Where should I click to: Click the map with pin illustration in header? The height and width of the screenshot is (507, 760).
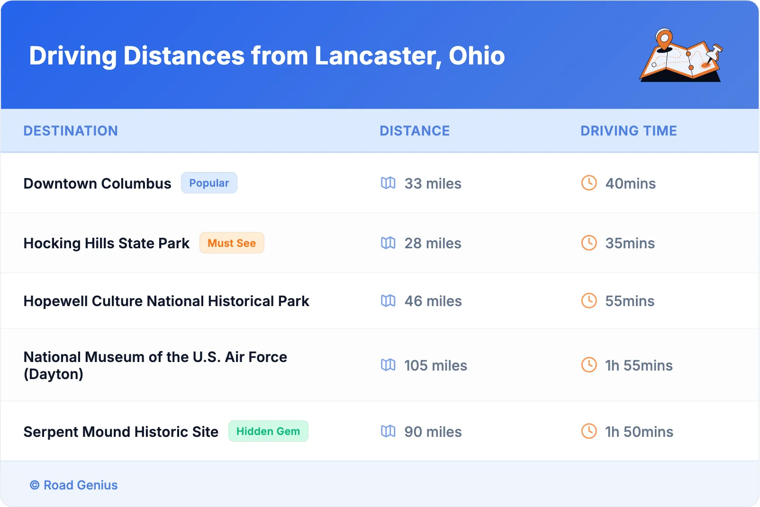681,55
